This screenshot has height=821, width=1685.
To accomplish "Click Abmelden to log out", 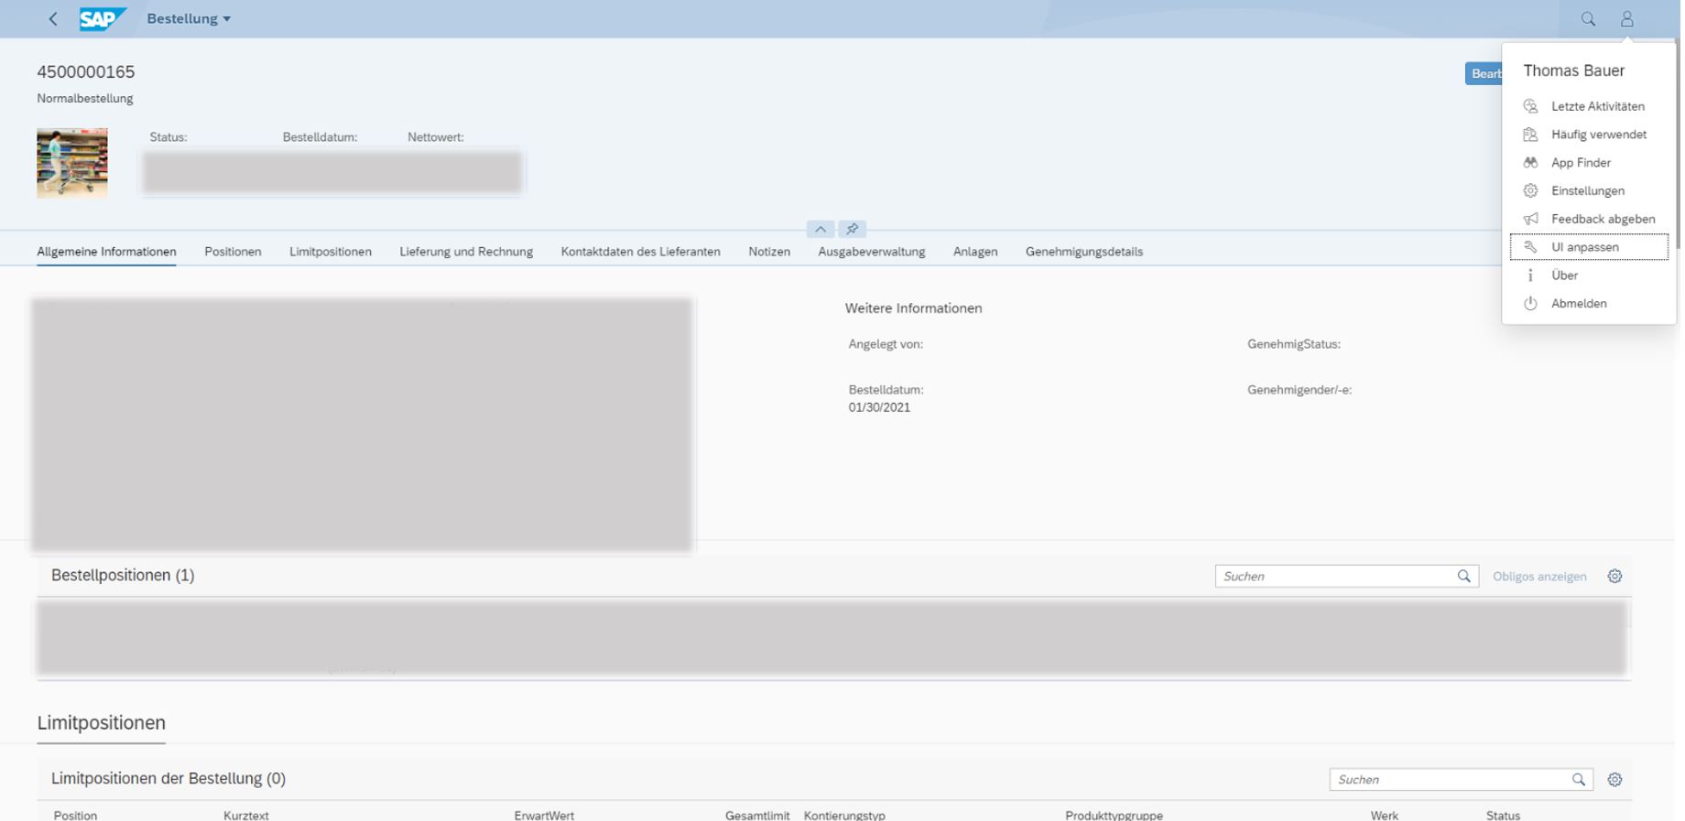I will click(1589, 303).
